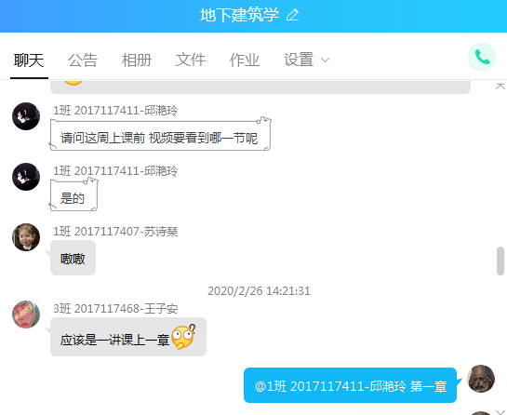Viewport: 507px width, 415px height.
Task: Click sender name 3班 2017117468-王子安
Action: [x=115, y=309]
